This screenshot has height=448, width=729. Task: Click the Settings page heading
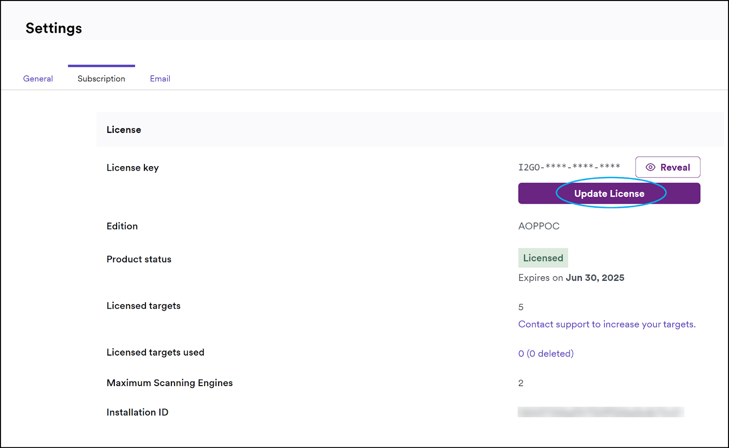pos(54,28)
